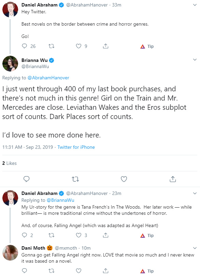Viewport: 200px width, 276px height.
Task: Share Brianna Wu's main tweet
Action: click(x=173, y=179)
